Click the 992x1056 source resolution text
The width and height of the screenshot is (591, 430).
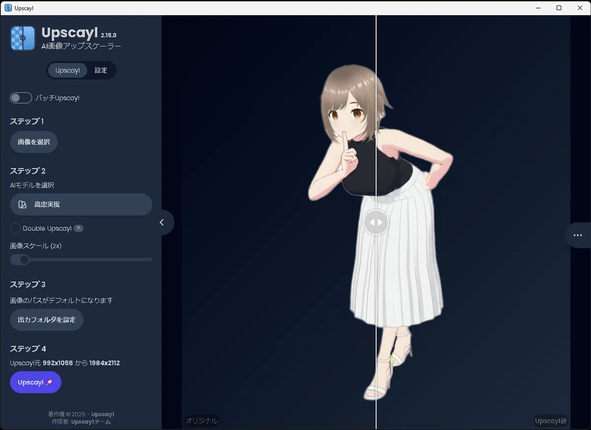tap(58, 363)
